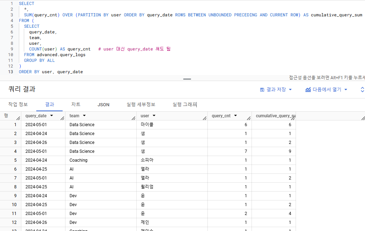The height and width of the screenshot is (231, 365).
Task: Open the 결과 저장 dropdown arrow
Action: (x=290, y=90)
